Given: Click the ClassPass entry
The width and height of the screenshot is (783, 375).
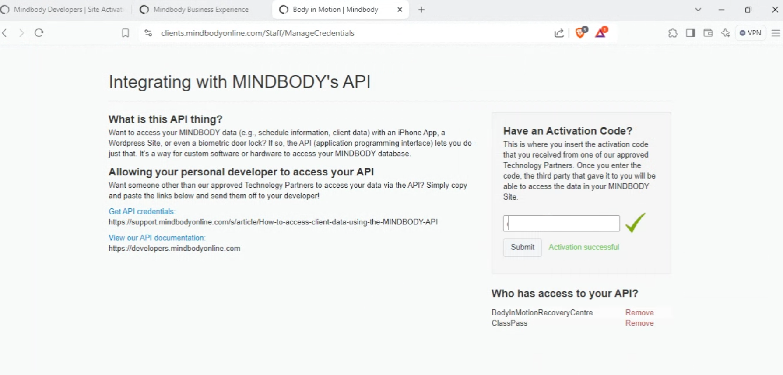Looking at the screenshot, I should coord(509,323).
